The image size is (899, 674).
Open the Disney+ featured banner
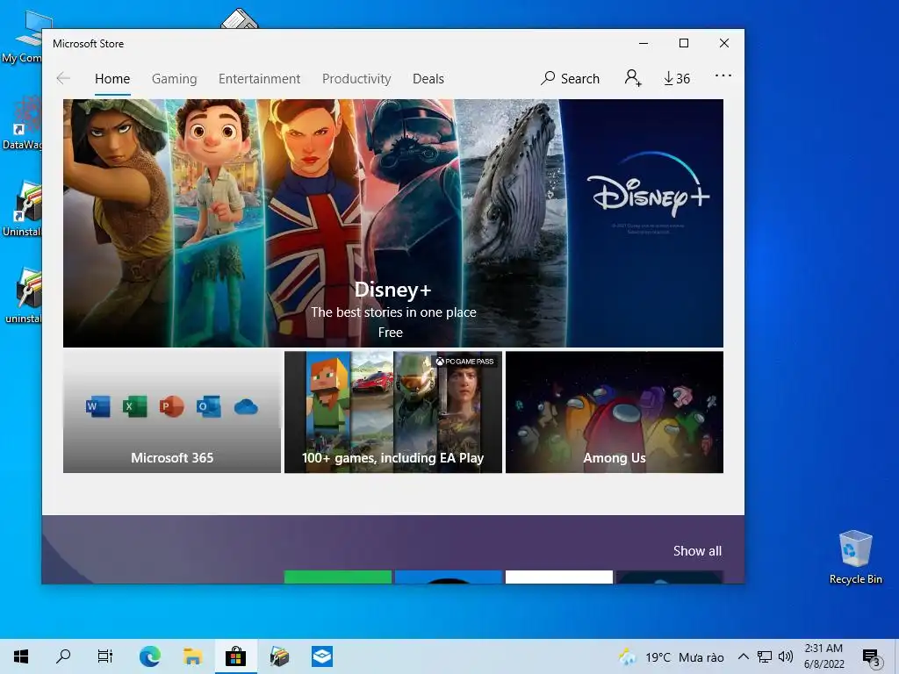(392, 223)
